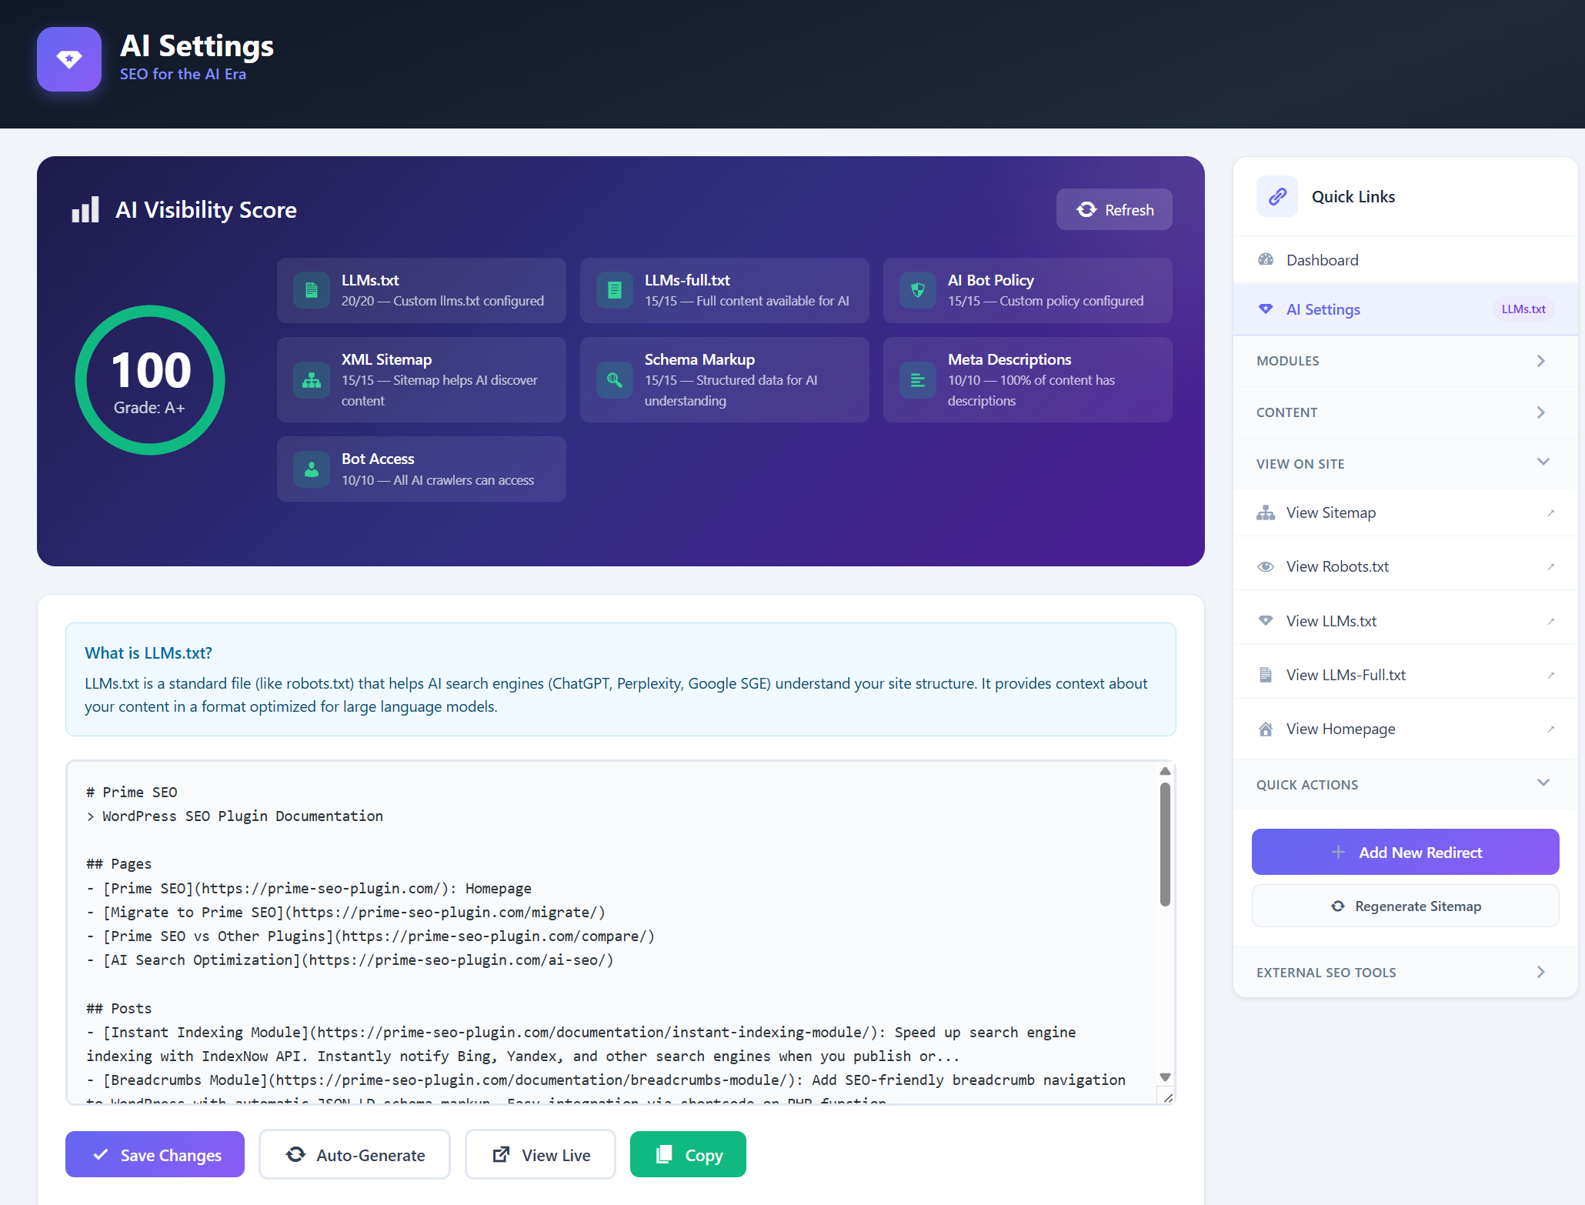
Task: Click the eye icon next to View Robots.txt
Action: (x=1266, y=567)
